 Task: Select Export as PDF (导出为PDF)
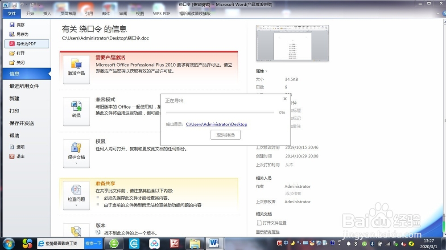[x=27, y=44]
